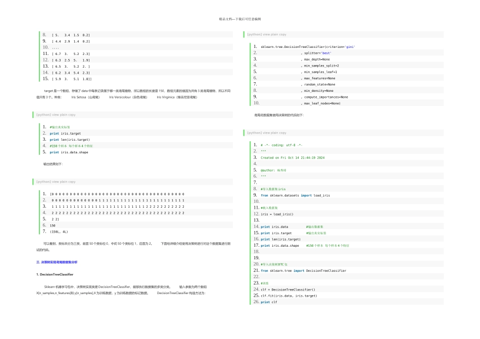
Task: Click the parameter line 'max_leaf_nodes=None)'
Action: 320,103
